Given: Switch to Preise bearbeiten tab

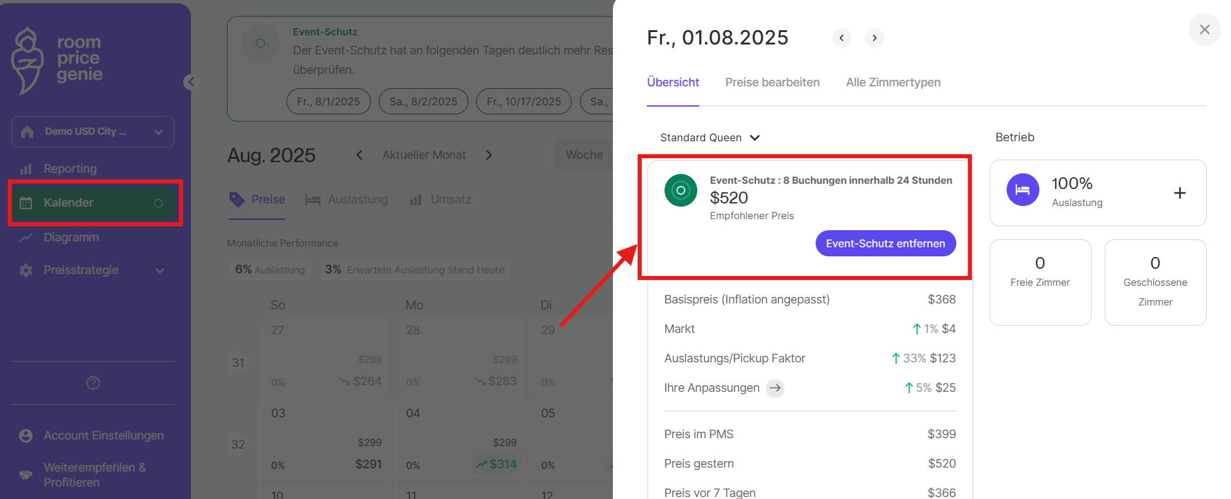Looking at the screenshot, I should 772,82.
